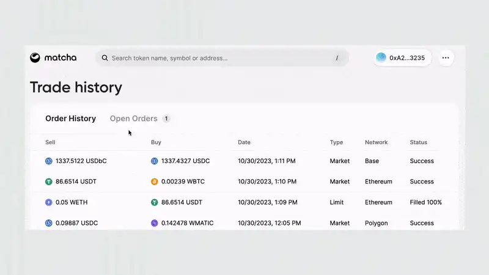Screen dimensions: 489x275
Task: Click date 10/30/2023, 1:09 PM
Action: [x=268, y=202]
